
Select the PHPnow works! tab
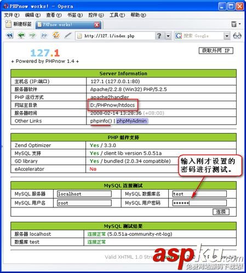pos(68,25)
